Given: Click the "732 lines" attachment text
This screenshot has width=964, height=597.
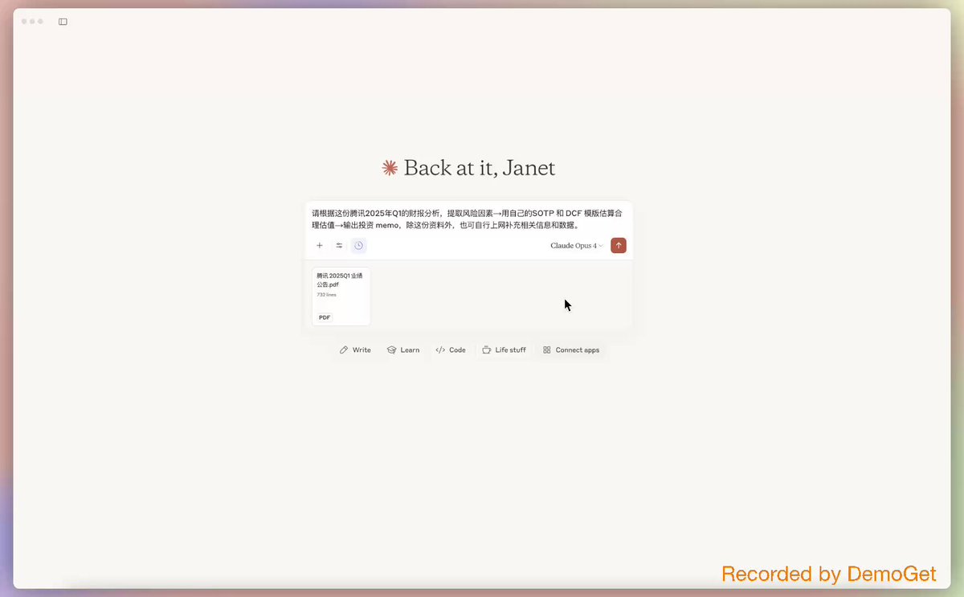Looking at the screenshot, I should 326,295.
